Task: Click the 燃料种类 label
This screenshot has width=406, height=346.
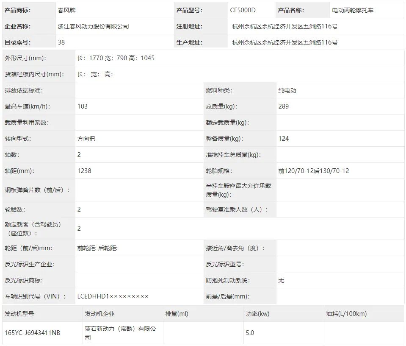Action: (219, 90)
